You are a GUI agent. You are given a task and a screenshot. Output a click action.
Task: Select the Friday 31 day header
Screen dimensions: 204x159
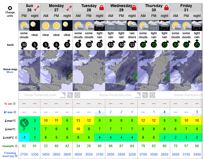tap(186, 8)
